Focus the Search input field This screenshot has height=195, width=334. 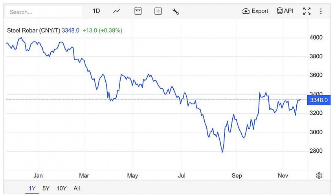point(43,12)
